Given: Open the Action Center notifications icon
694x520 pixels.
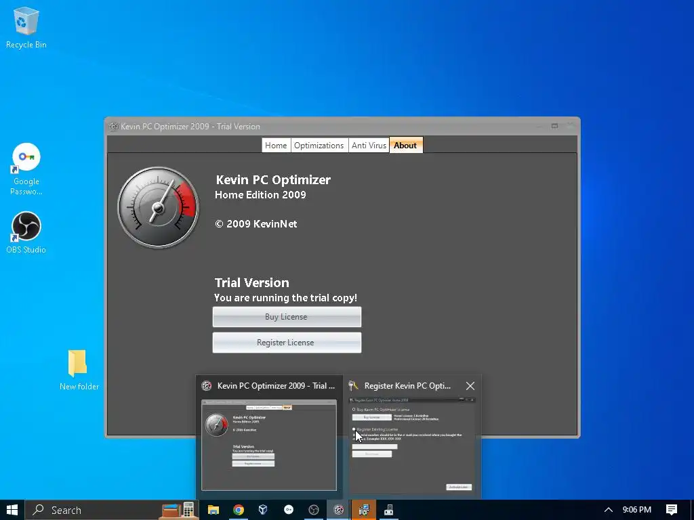Looking at the screenshot, I should tap(672, 510).
